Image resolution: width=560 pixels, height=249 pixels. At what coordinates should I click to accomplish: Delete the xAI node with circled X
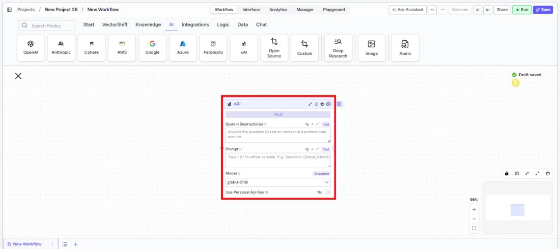pos(328,104)
